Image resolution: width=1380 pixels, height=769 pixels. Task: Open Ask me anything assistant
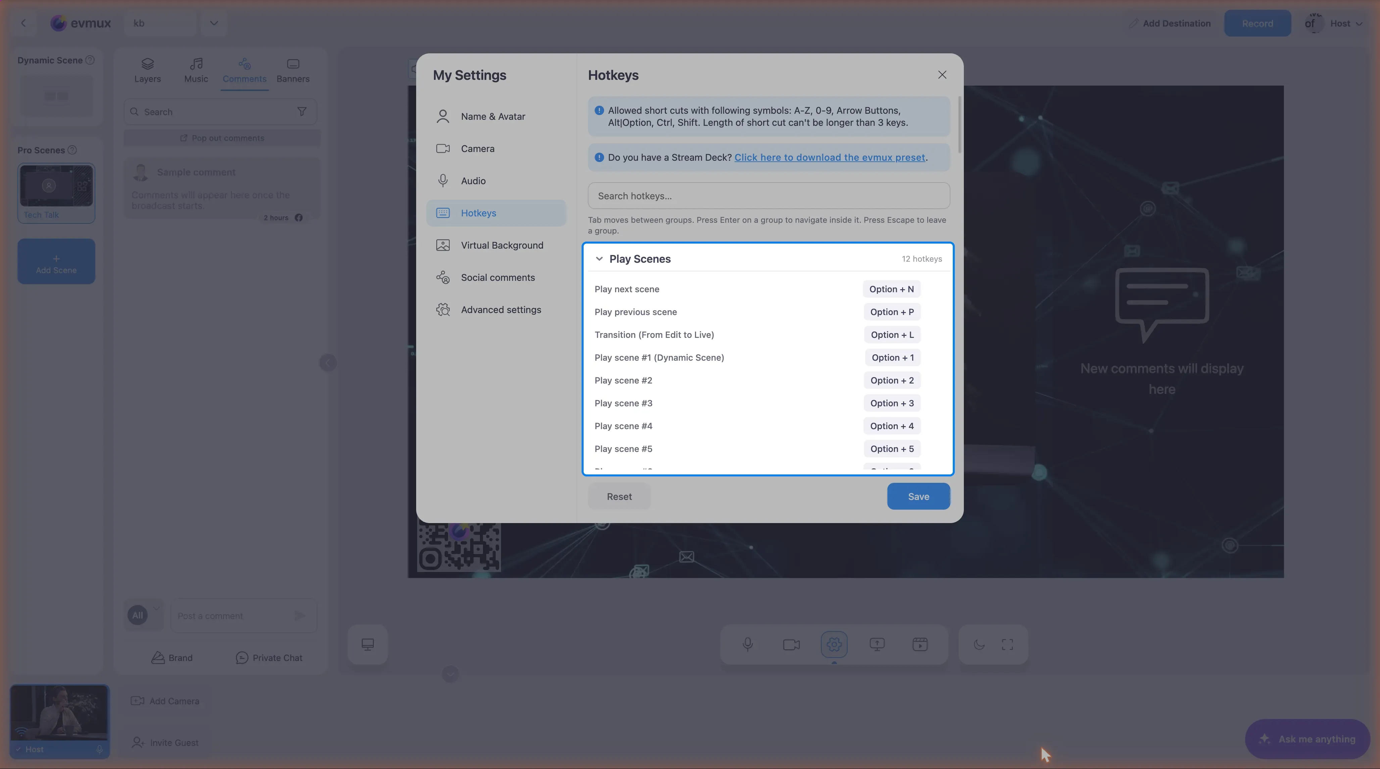pos(1307,739)
